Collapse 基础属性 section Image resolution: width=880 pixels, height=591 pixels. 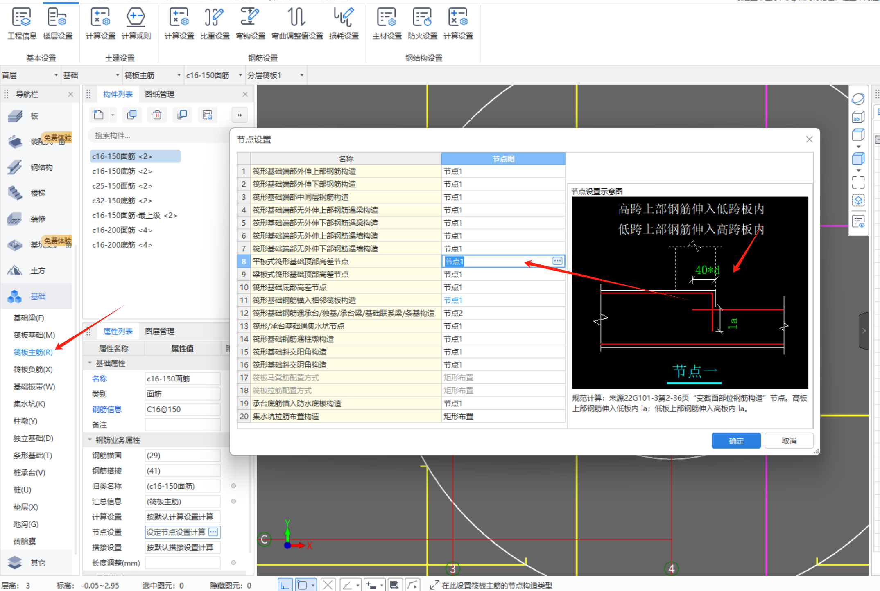point(90,363)
